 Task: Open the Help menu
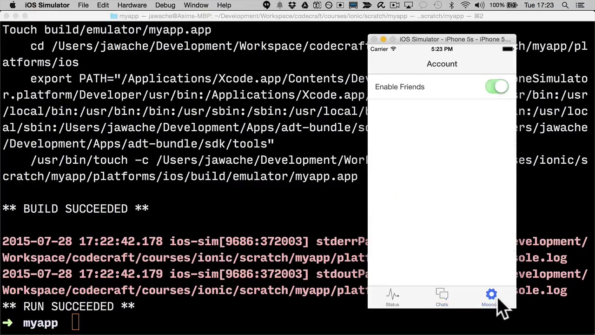coord(224,5)
